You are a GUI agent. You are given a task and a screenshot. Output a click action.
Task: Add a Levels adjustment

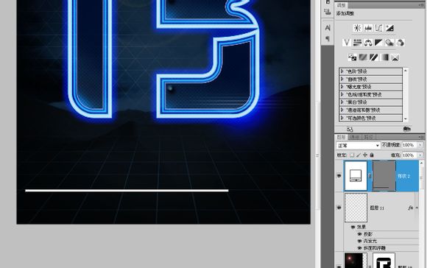(368, 28)
